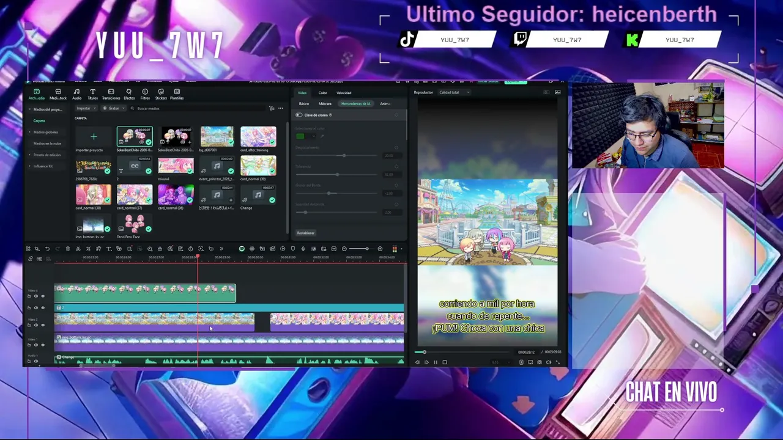Zoom out timeline with minus icon
783x440 pixels.
pos(344,249)
